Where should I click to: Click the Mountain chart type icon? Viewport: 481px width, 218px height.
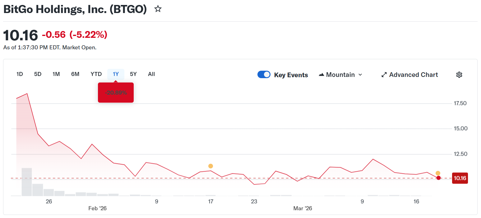pyautogui.click(x=321, y=75)
